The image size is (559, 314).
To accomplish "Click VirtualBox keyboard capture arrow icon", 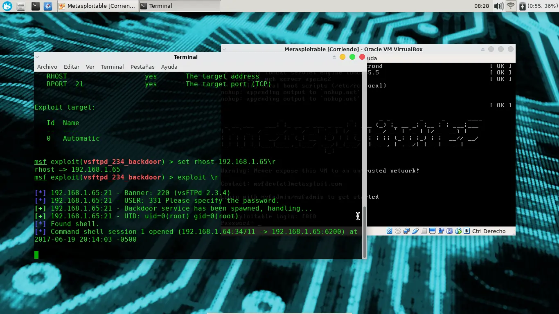I will [x=467, y=231].
